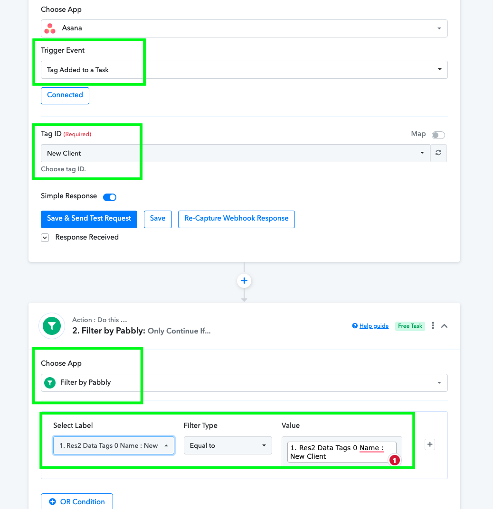Open the Select Label dropdown

click(114, 445)
